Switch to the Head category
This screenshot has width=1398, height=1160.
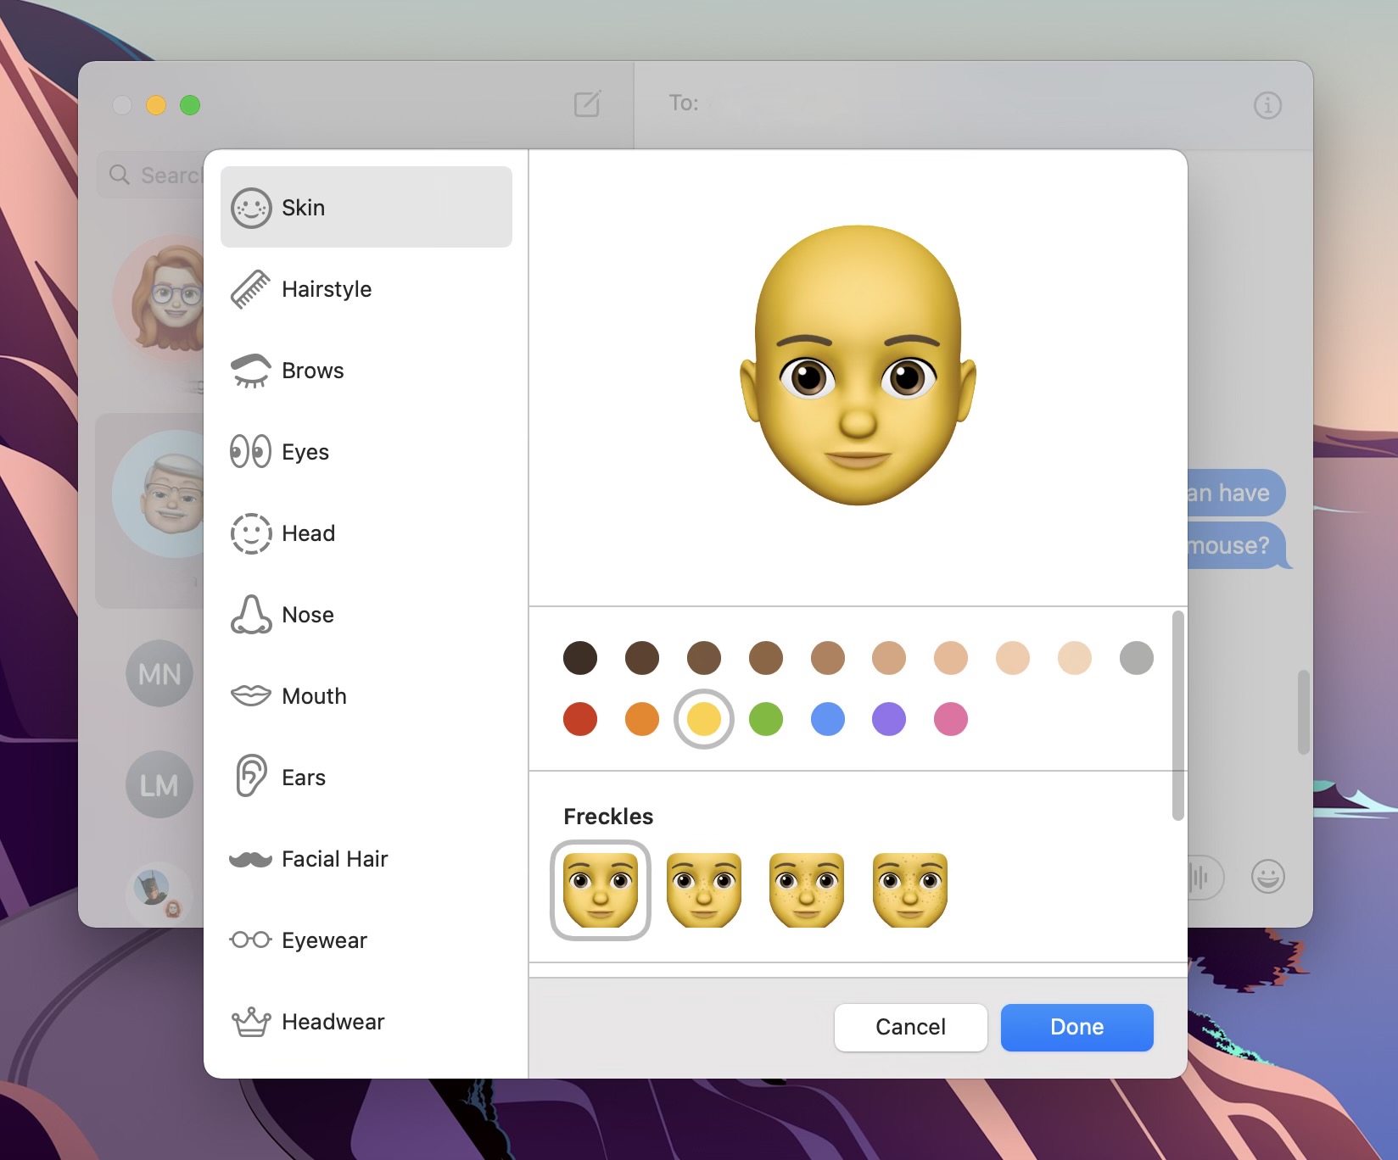250,533
